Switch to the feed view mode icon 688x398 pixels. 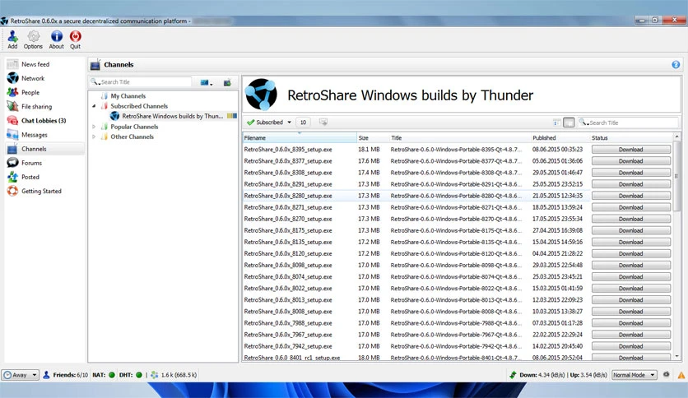pyautogui.click(x=556, y=123)
